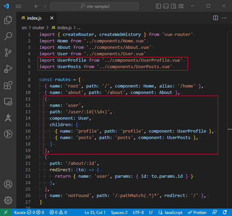Open the remote window indicator in status bar

pos(6,213)
